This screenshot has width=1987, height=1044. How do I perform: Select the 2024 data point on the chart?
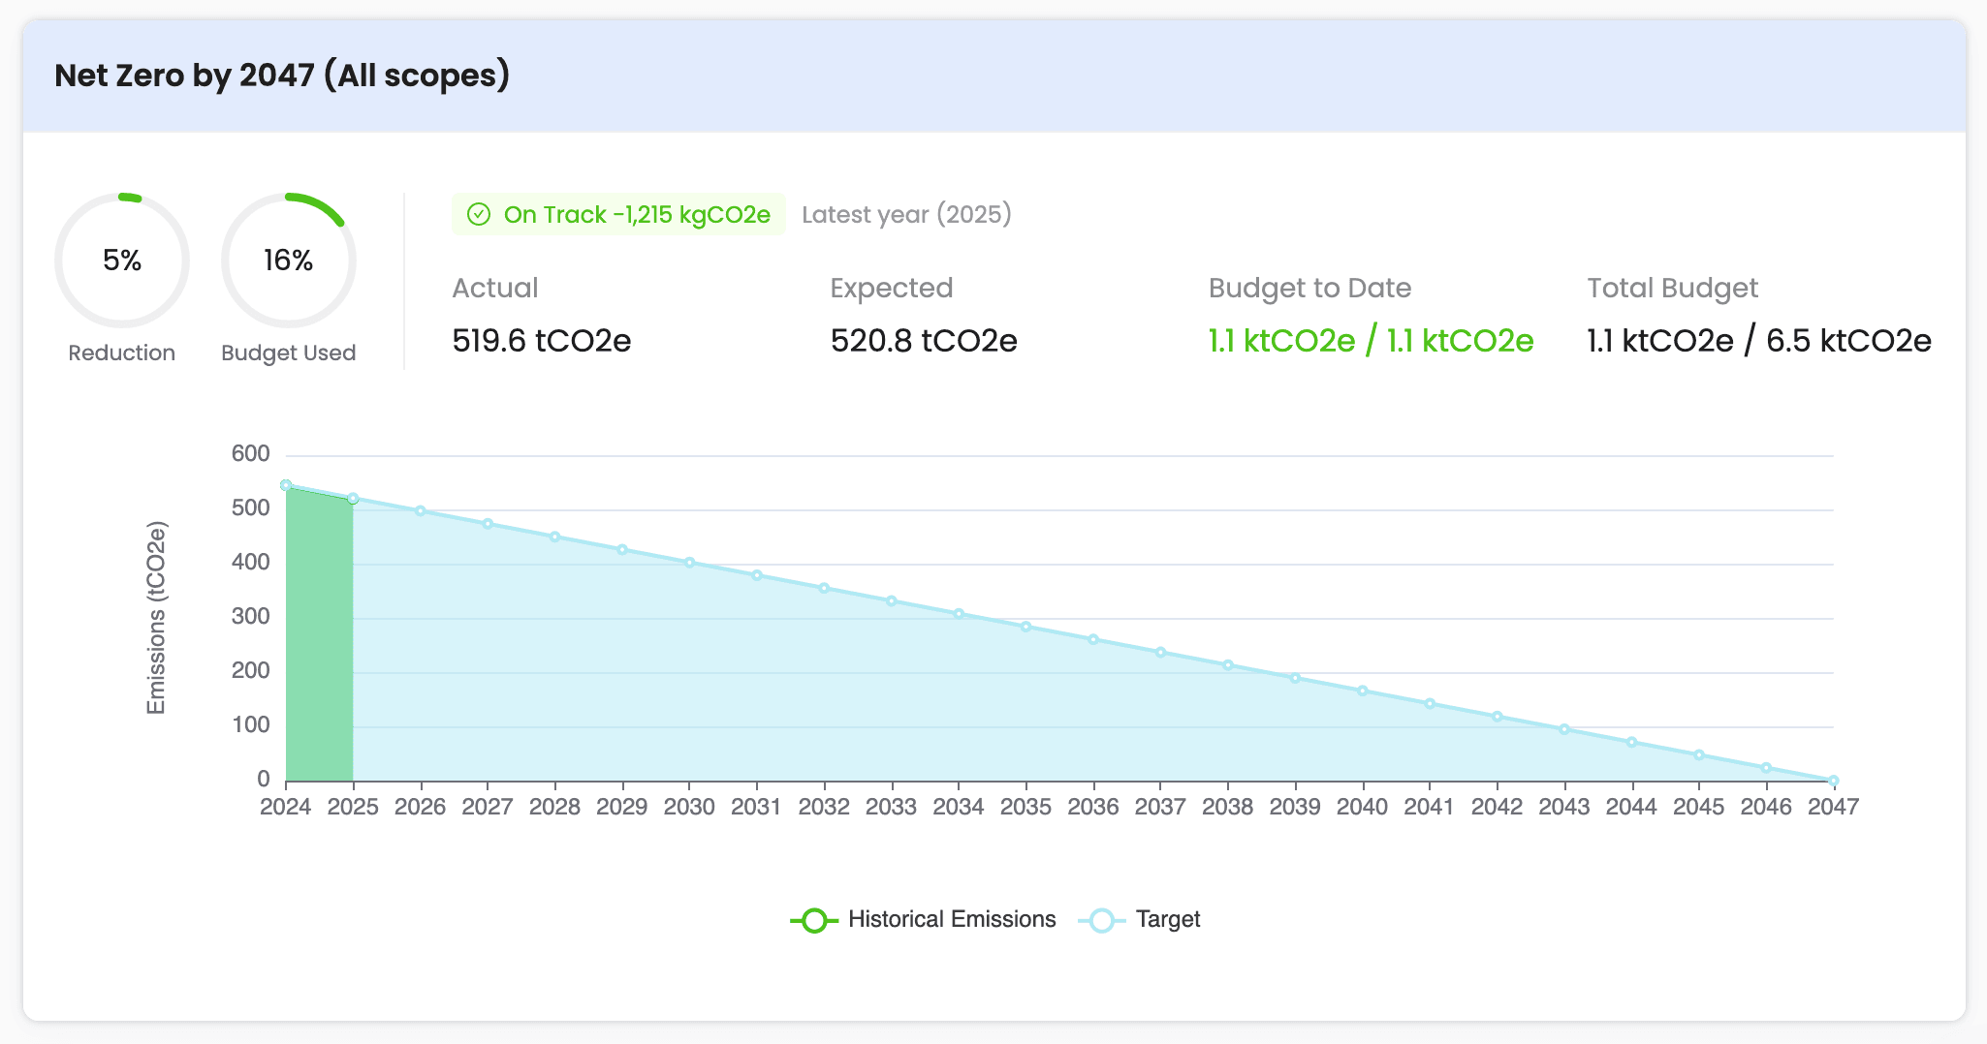click(x=286, y=485)
